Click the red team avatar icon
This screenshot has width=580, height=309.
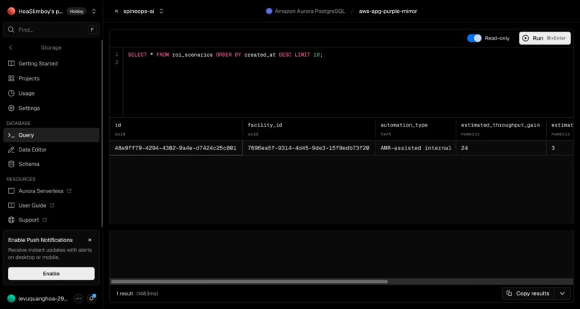click(x=11, y=11)
